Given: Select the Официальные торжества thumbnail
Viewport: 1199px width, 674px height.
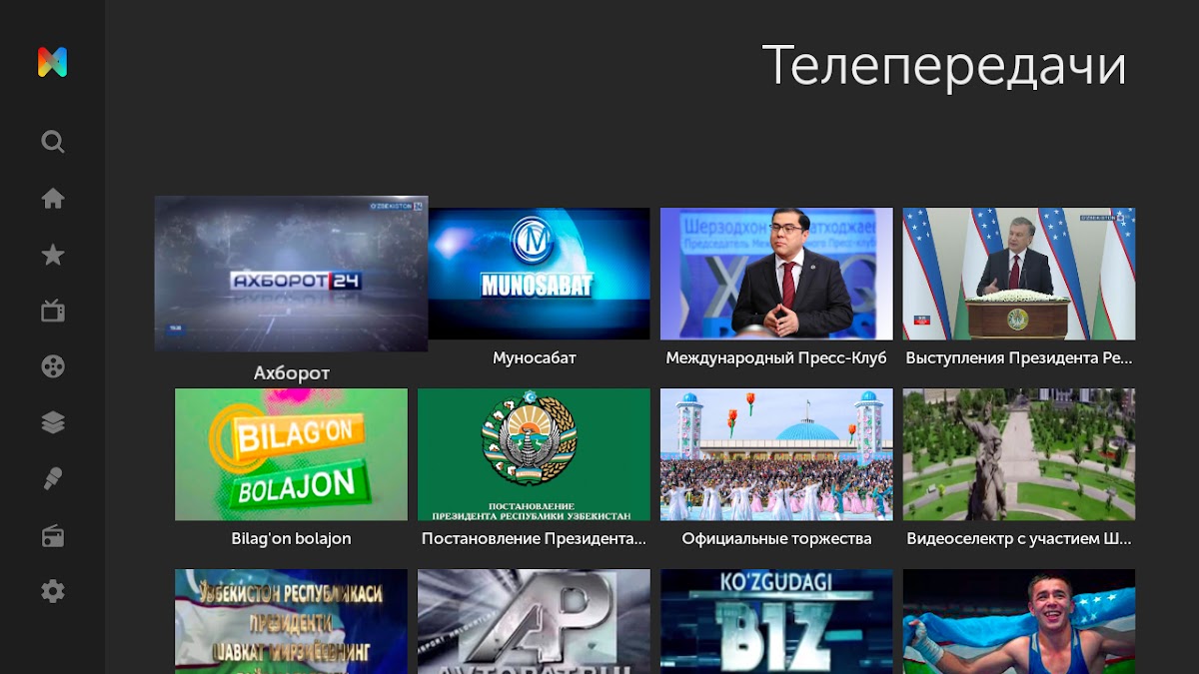Looking at the screenshot, I should pos(776,454).
